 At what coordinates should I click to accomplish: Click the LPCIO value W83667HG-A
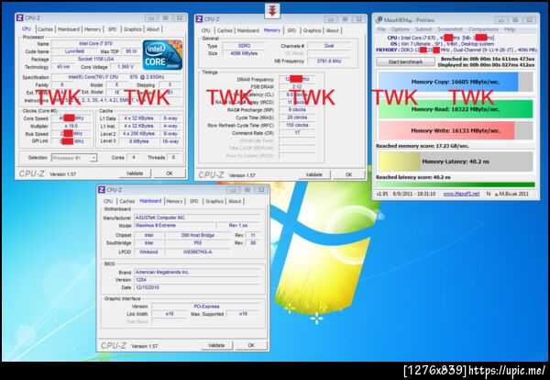coord(197,251)
